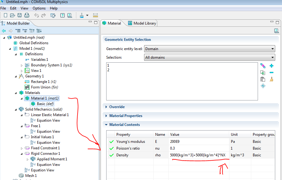
Task: Expand the Applied Moment 1 node
Action: point(27,159)
